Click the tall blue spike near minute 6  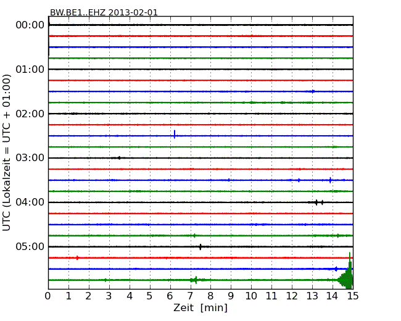pyautogui.click(x=175, y=135)
